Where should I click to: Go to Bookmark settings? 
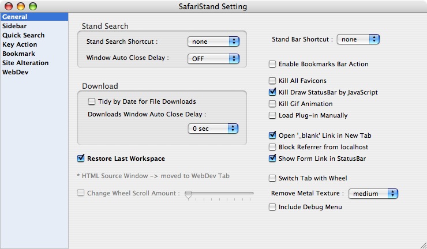pyautogui.click(x=34, y=54)
